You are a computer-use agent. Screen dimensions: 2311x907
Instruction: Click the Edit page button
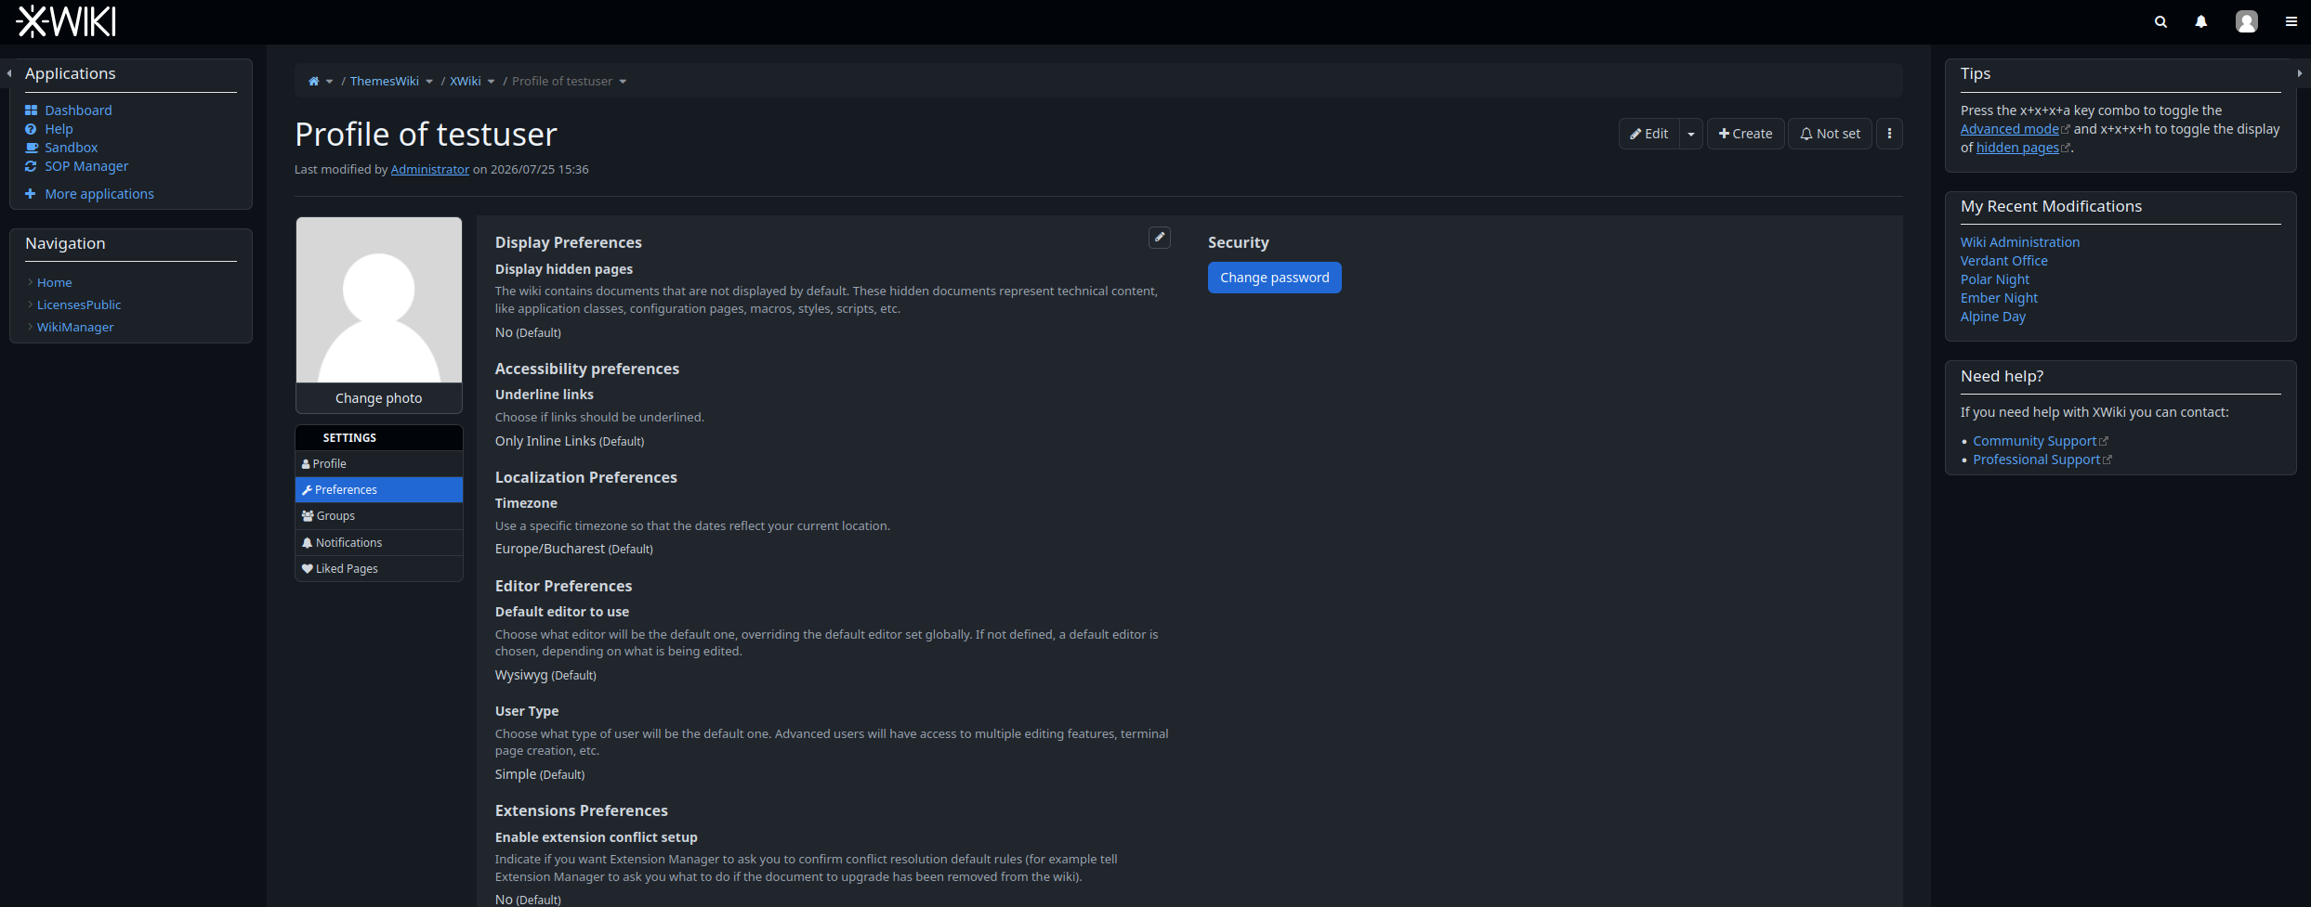point(1649,134)
